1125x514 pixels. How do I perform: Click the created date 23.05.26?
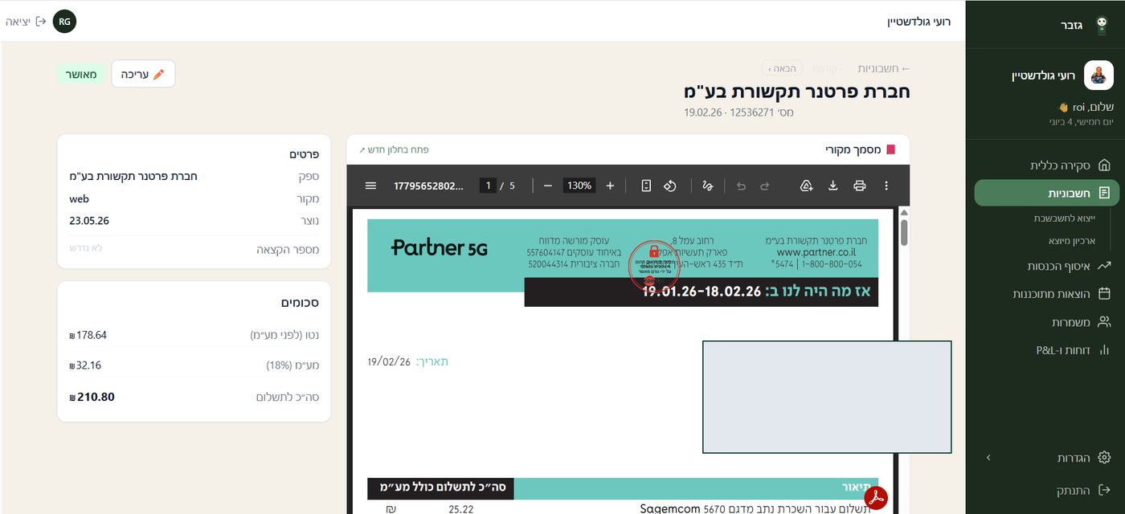pyautogui.click(x=89, y=221)
